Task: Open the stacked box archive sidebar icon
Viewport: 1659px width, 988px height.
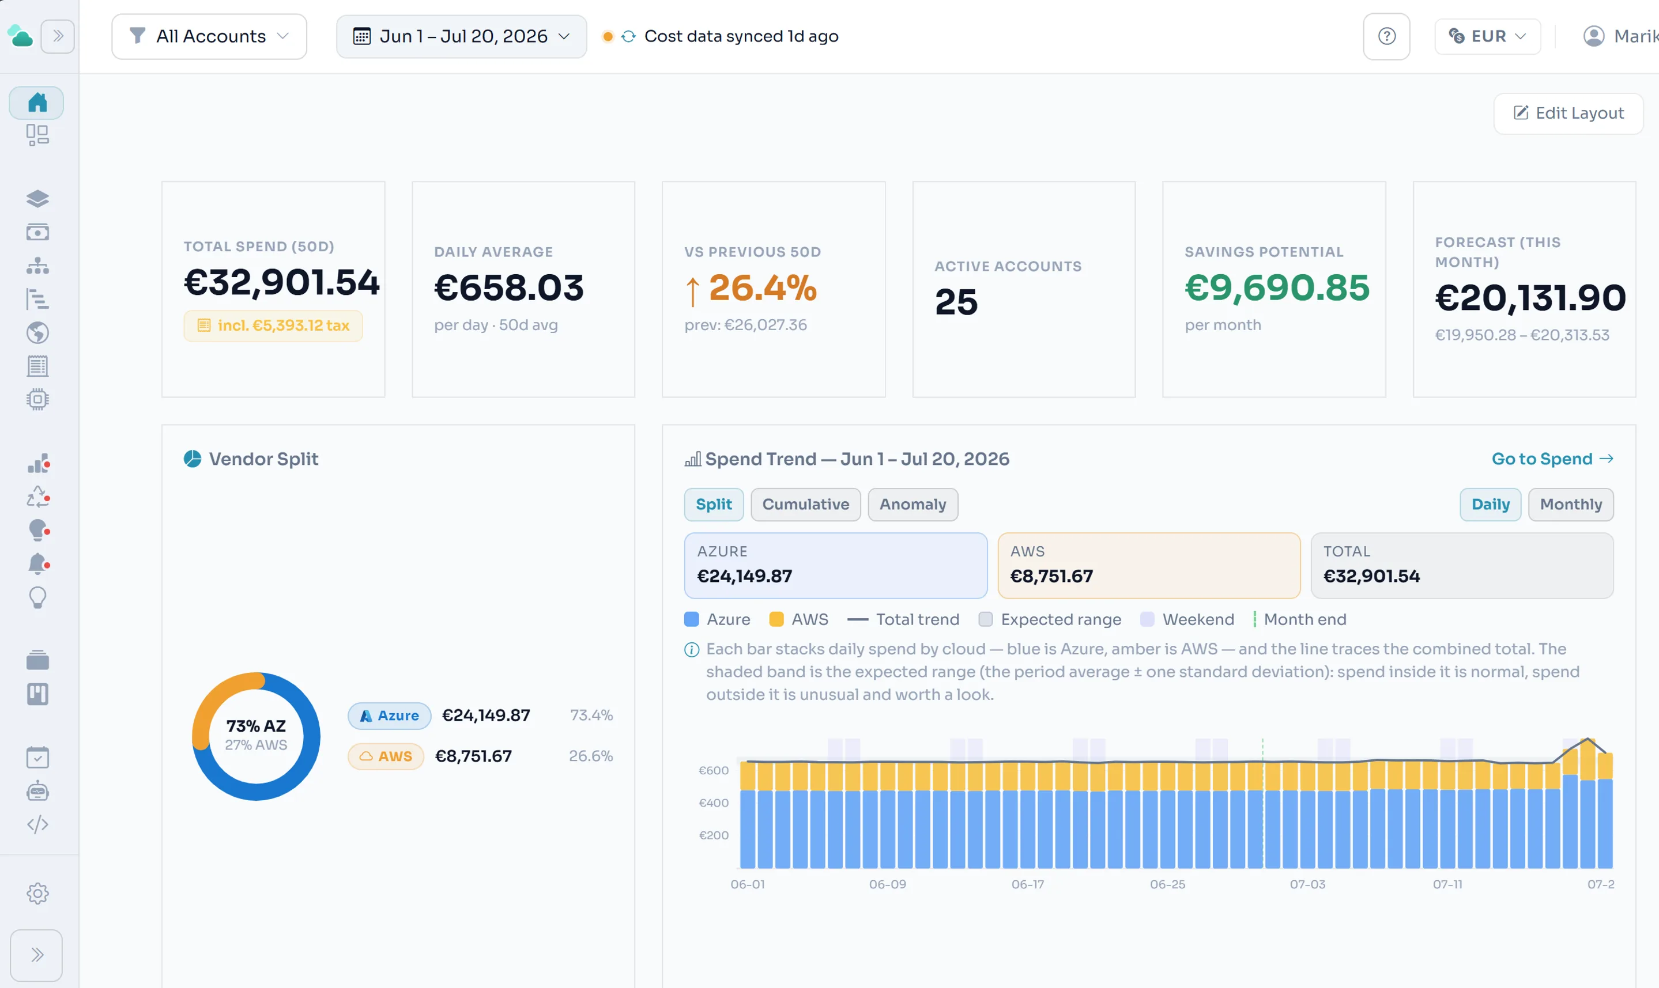Action: coord(37,660)
